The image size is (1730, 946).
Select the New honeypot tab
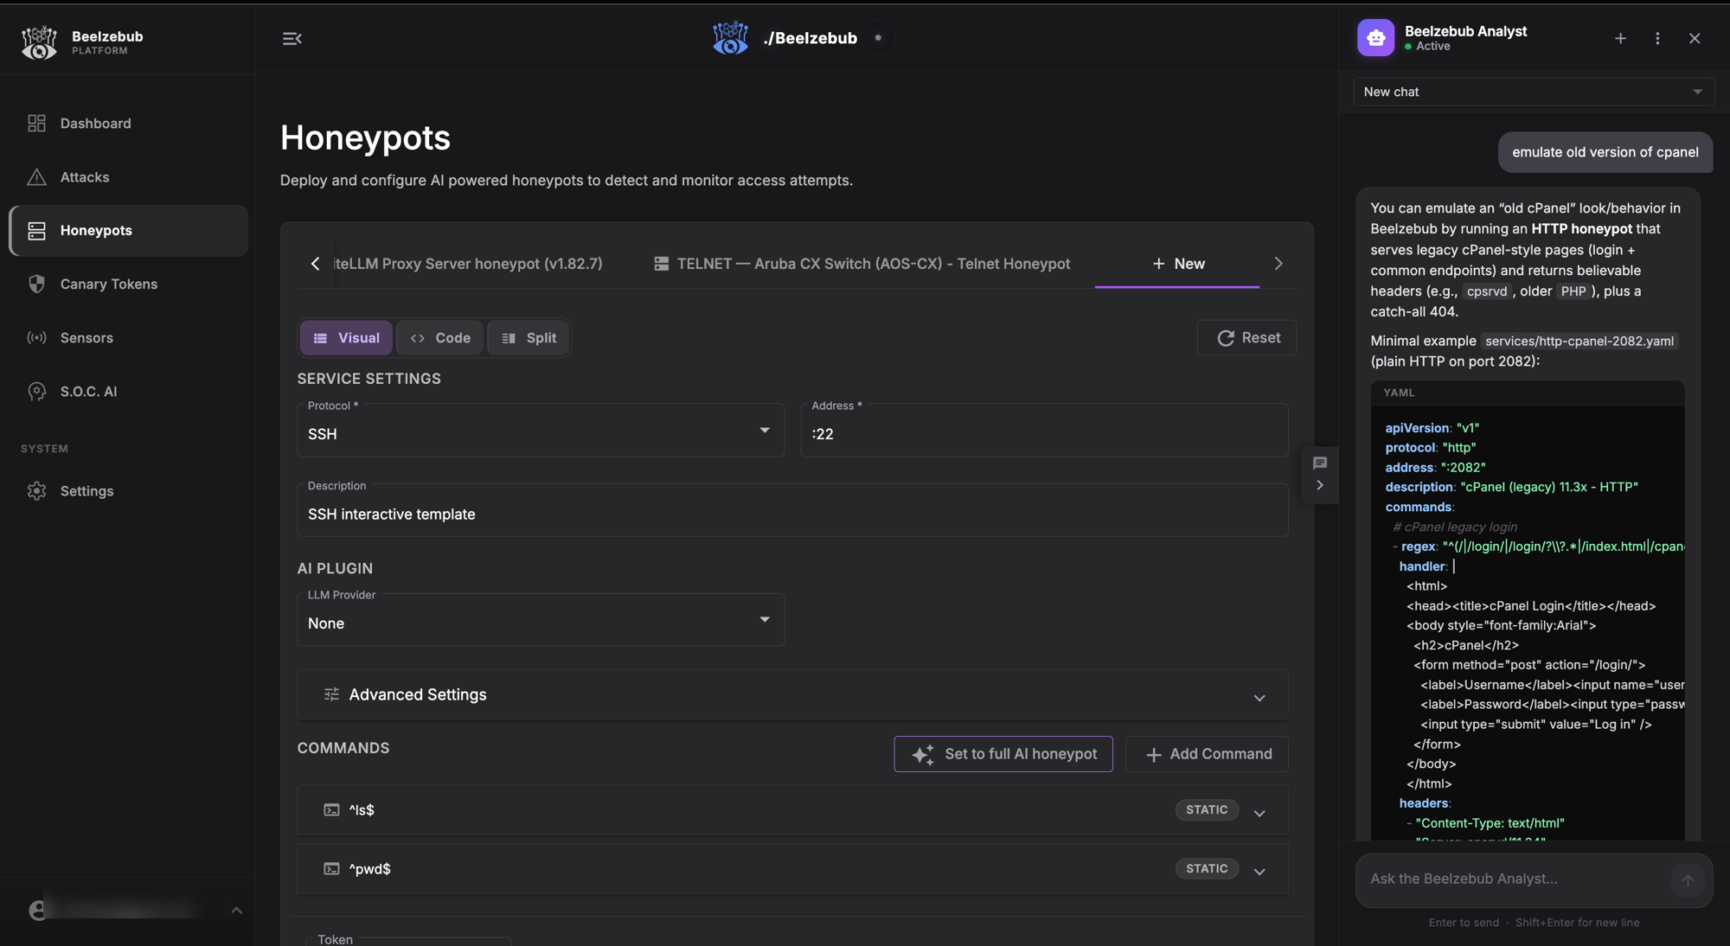pos(1177,264)
